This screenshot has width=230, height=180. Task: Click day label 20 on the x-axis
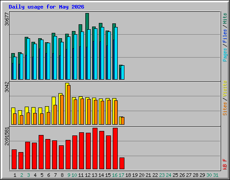142,175
